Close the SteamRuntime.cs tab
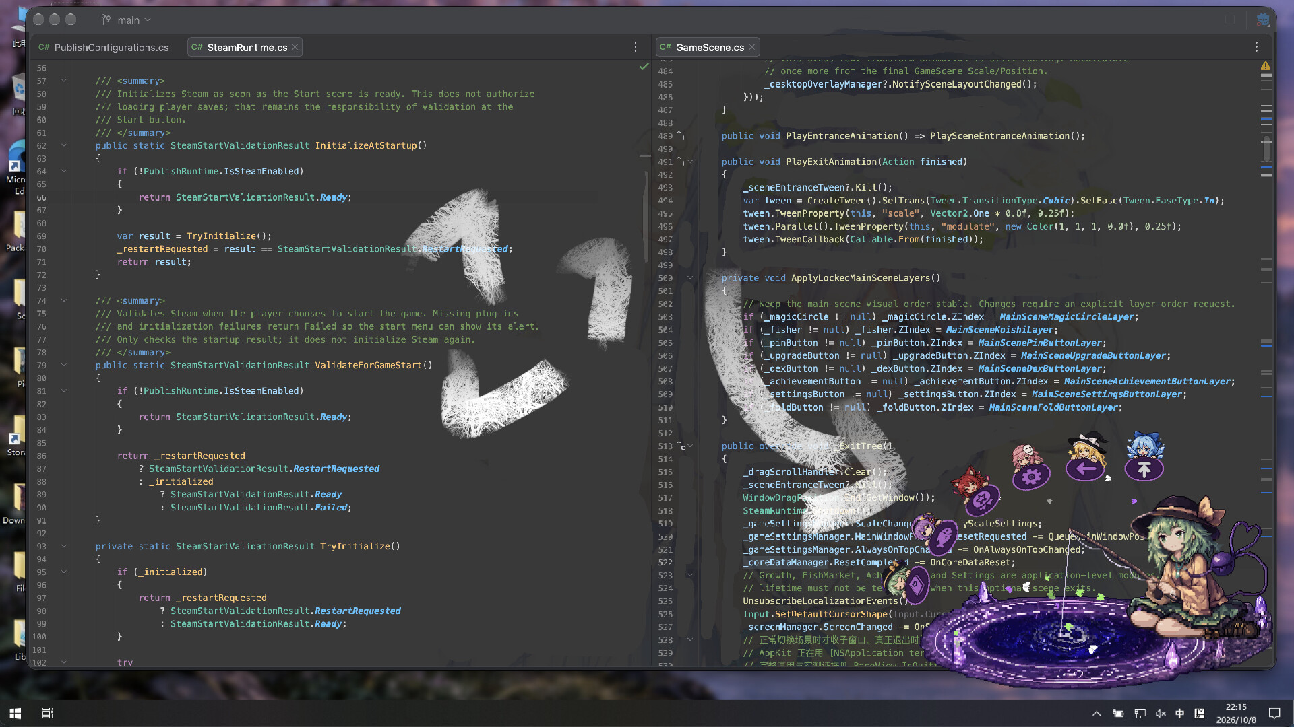This screenshot has width=1294, height=727. click(x=295, y=47)
